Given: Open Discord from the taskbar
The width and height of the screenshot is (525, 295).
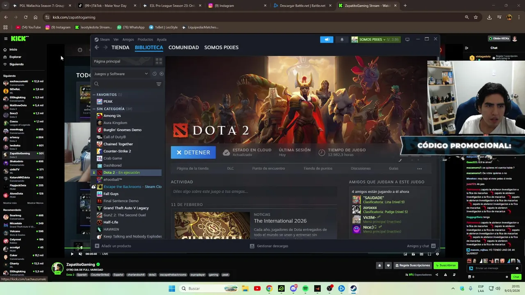Looking at the screenshot, I should pos(293,288).
